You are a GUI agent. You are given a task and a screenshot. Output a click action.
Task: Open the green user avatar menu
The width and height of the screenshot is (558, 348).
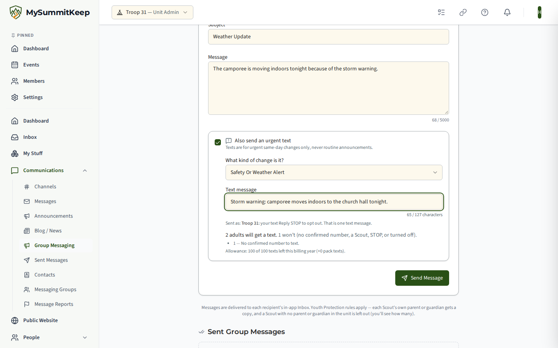[539, 12]
